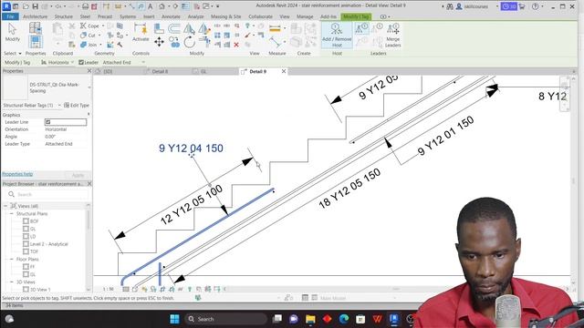Check the TOF structural plan box
The width and height of the screenshot is (584, 328).
point(26,251)
